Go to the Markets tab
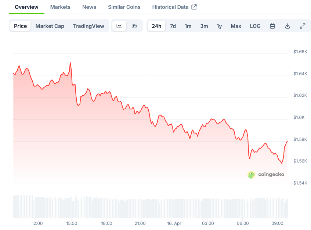 coord(60,7)
